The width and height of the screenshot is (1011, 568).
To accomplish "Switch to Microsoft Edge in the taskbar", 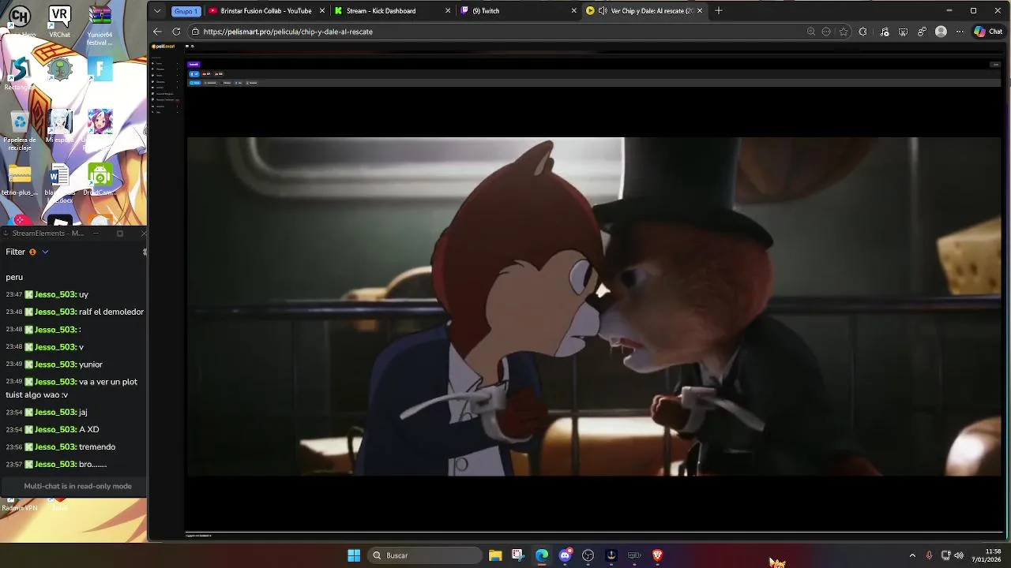I will click(542, 555).
